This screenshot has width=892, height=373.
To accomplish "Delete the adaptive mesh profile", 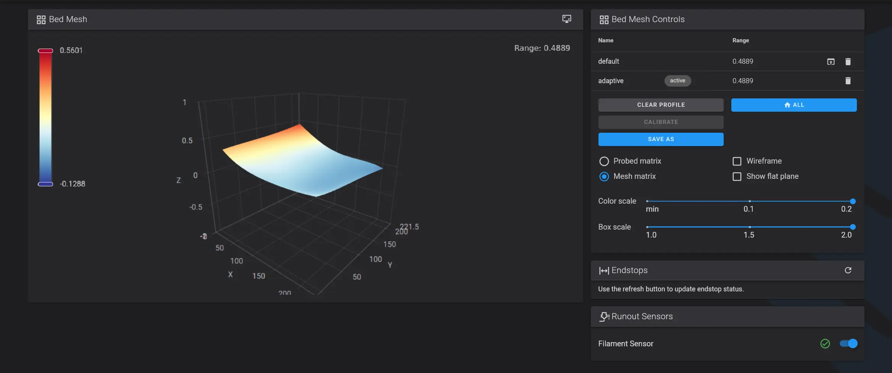I will 848,81.
